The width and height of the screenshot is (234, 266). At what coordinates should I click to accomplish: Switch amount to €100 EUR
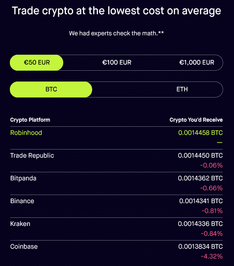click(117, 63)
